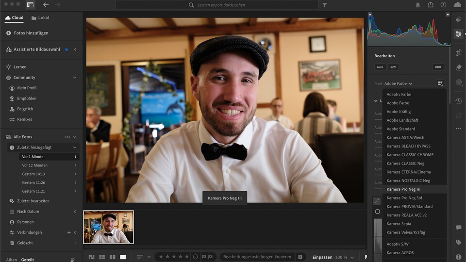Open the Profil Adobe Farbe dropdown
Screen dimensions: 466x262
(398, 83)
